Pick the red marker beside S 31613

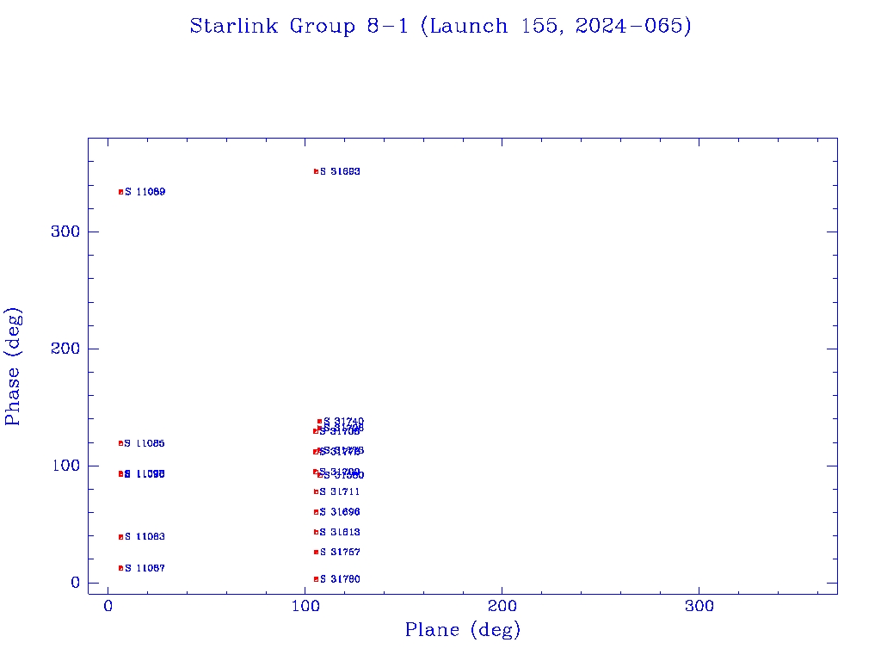point(316,532)
